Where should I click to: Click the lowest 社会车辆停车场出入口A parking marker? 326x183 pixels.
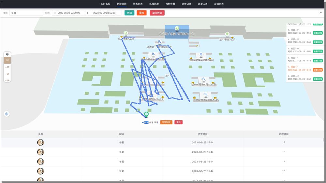(206, 95)
